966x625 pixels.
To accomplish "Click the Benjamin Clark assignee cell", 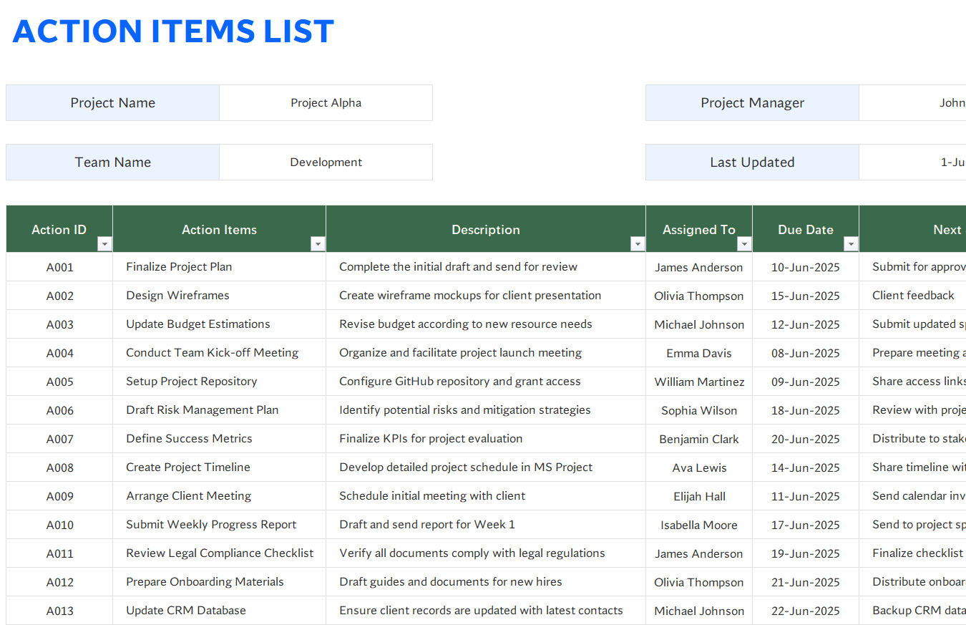I will [699, 439].
